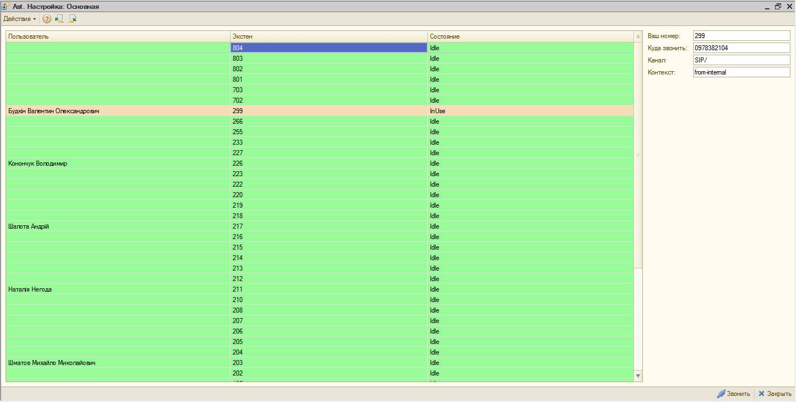This screenshot has width=796, height=402.
Task: Select the Кончук Володимир user row
Action: click(x=320, y=163)
